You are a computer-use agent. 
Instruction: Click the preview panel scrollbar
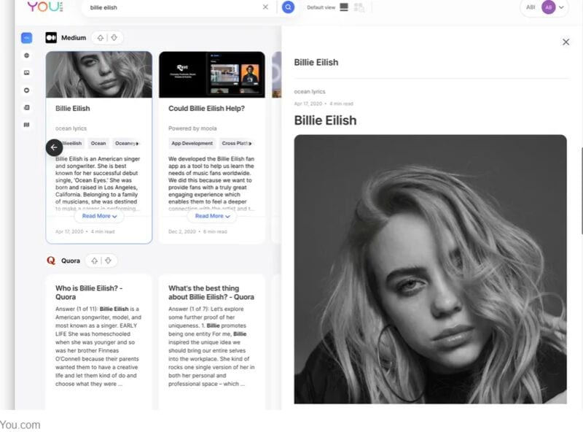point(582,190)
